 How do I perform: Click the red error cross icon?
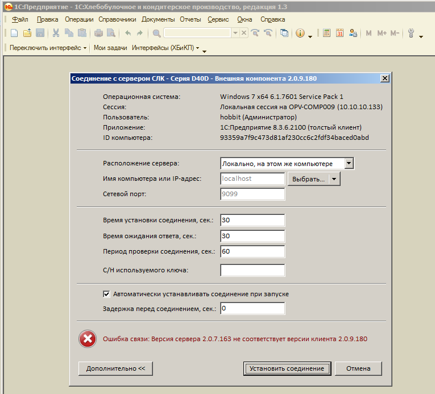(x=88, y=339)
